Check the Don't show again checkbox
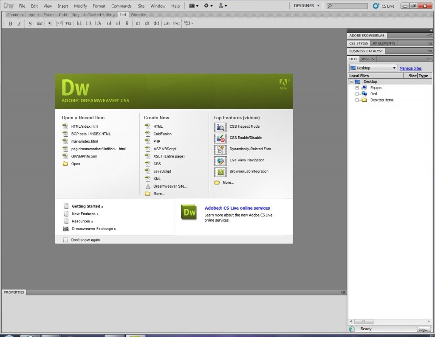The image size is (435, 337). [x=66, y=240]
